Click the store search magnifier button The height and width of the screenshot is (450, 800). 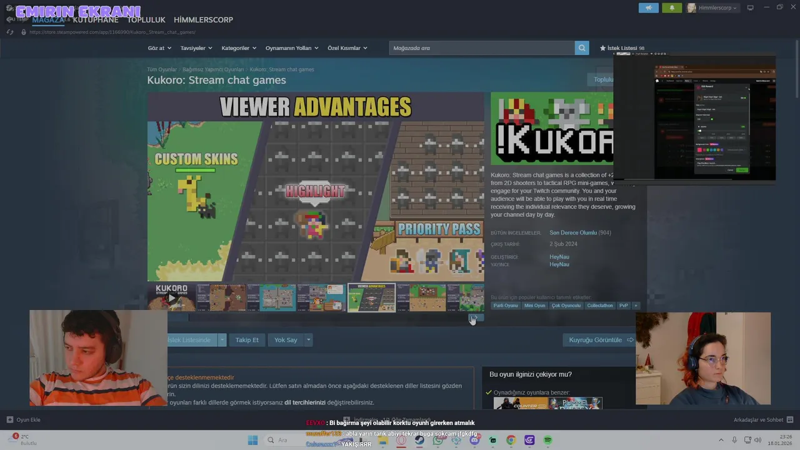pyautogui.click(x=582, y=48)
